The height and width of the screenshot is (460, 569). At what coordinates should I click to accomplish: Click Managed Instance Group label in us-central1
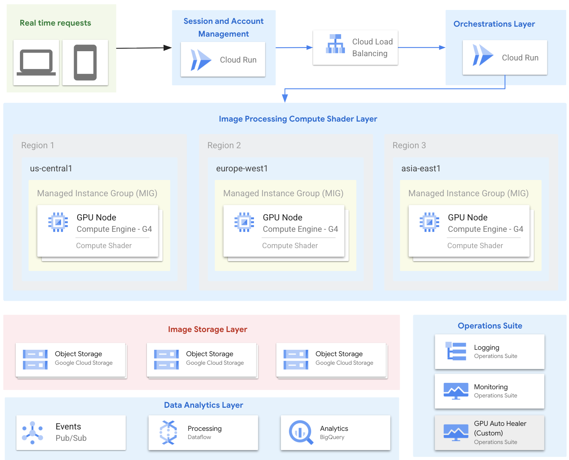[97, 193]
